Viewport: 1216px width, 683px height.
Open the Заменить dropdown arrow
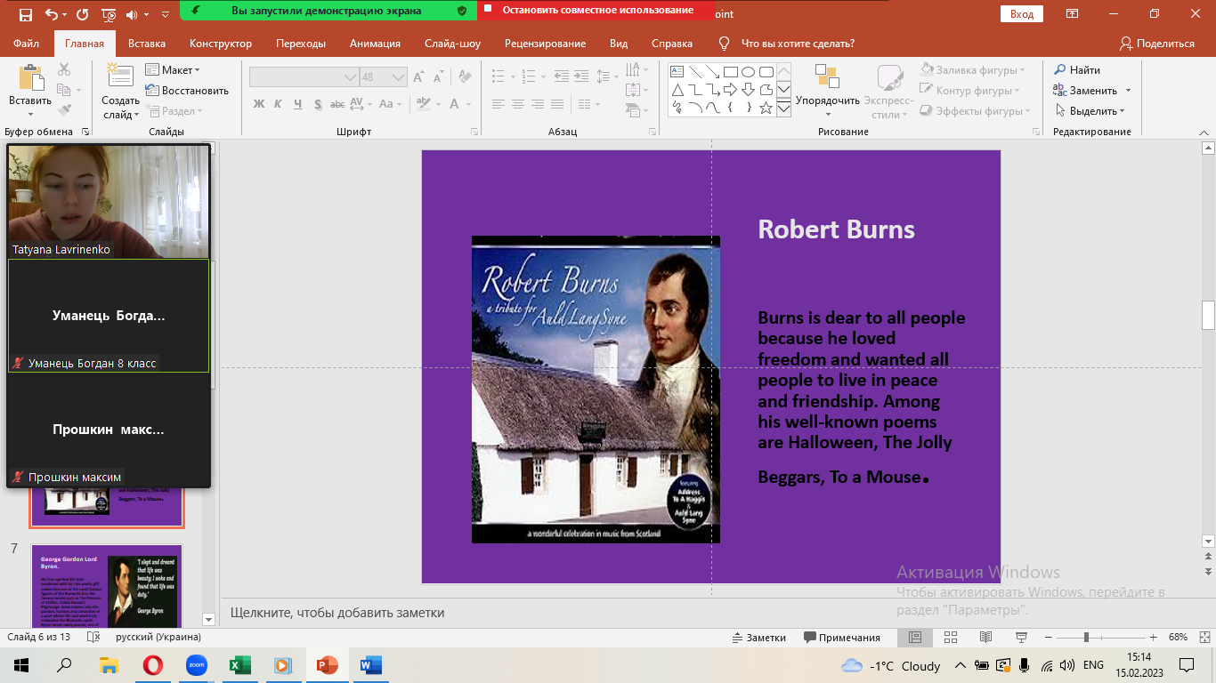click(x=1128, y=90)
